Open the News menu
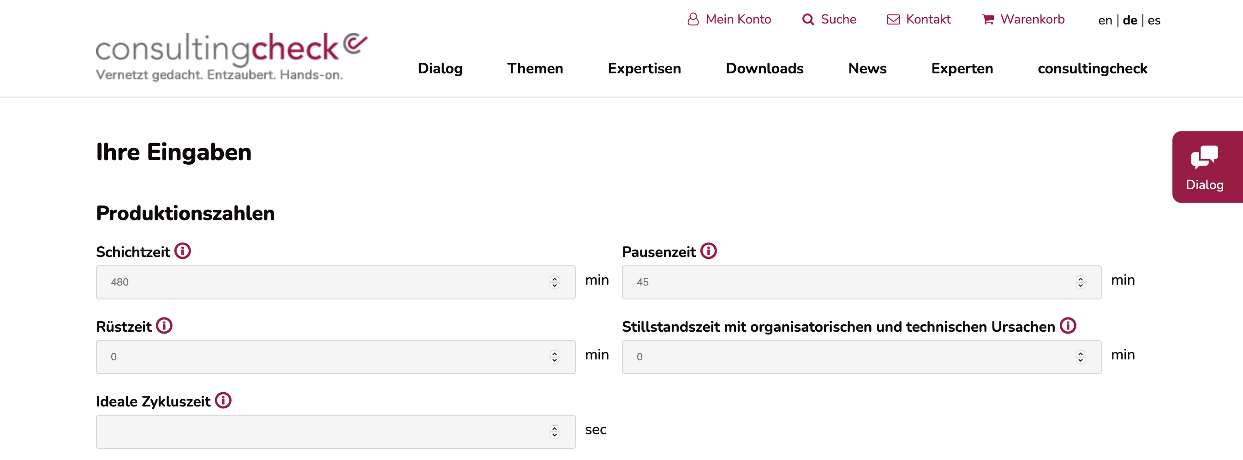1243x460 pixels. coord(867,69)
